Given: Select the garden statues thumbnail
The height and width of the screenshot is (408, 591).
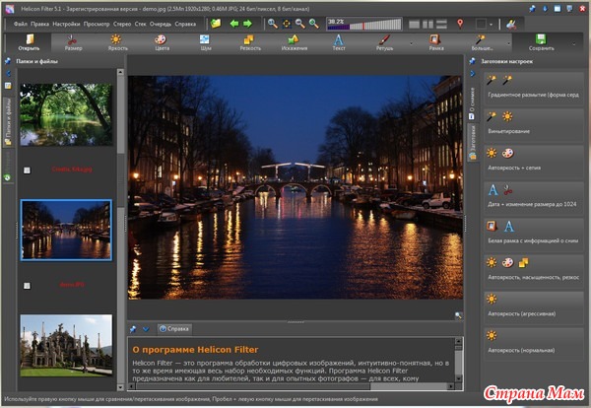Looking at the screenshot, I should tap(66, 345).
